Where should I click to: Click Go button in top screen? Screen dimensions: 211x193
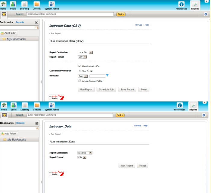pos(121,14)
